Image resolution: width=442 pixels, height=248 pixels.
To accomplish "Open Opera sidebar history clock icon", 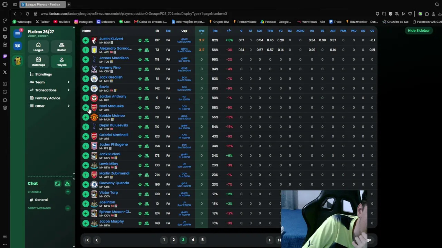I will tap(5, 92).
